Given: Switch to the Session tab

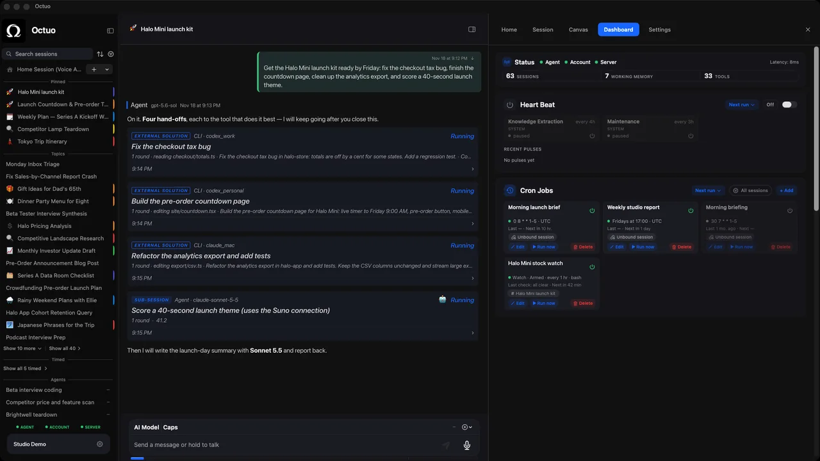Looking at the screenshot, I should pyautogui.click(x=543, y=29).
